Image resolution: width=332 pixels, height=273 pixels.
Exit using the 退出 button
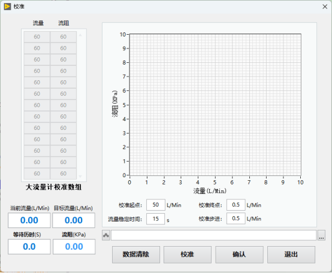(x=291, y=254)
